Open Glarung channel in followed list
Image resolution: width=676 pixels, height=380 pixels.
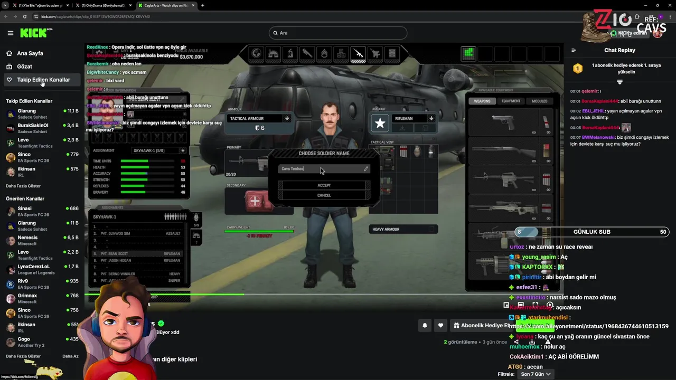41,114
